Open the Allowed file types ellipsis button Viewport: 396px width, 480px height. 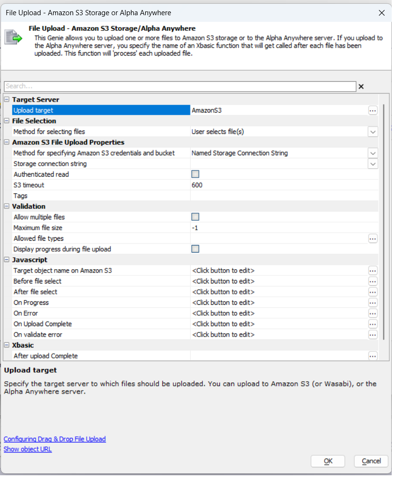pos(373,238)
